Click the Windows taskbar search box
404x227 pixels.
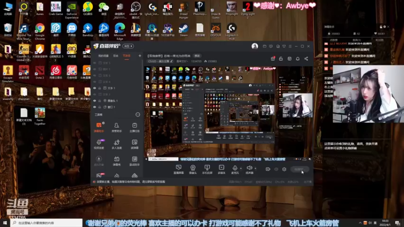click(46, 222)
